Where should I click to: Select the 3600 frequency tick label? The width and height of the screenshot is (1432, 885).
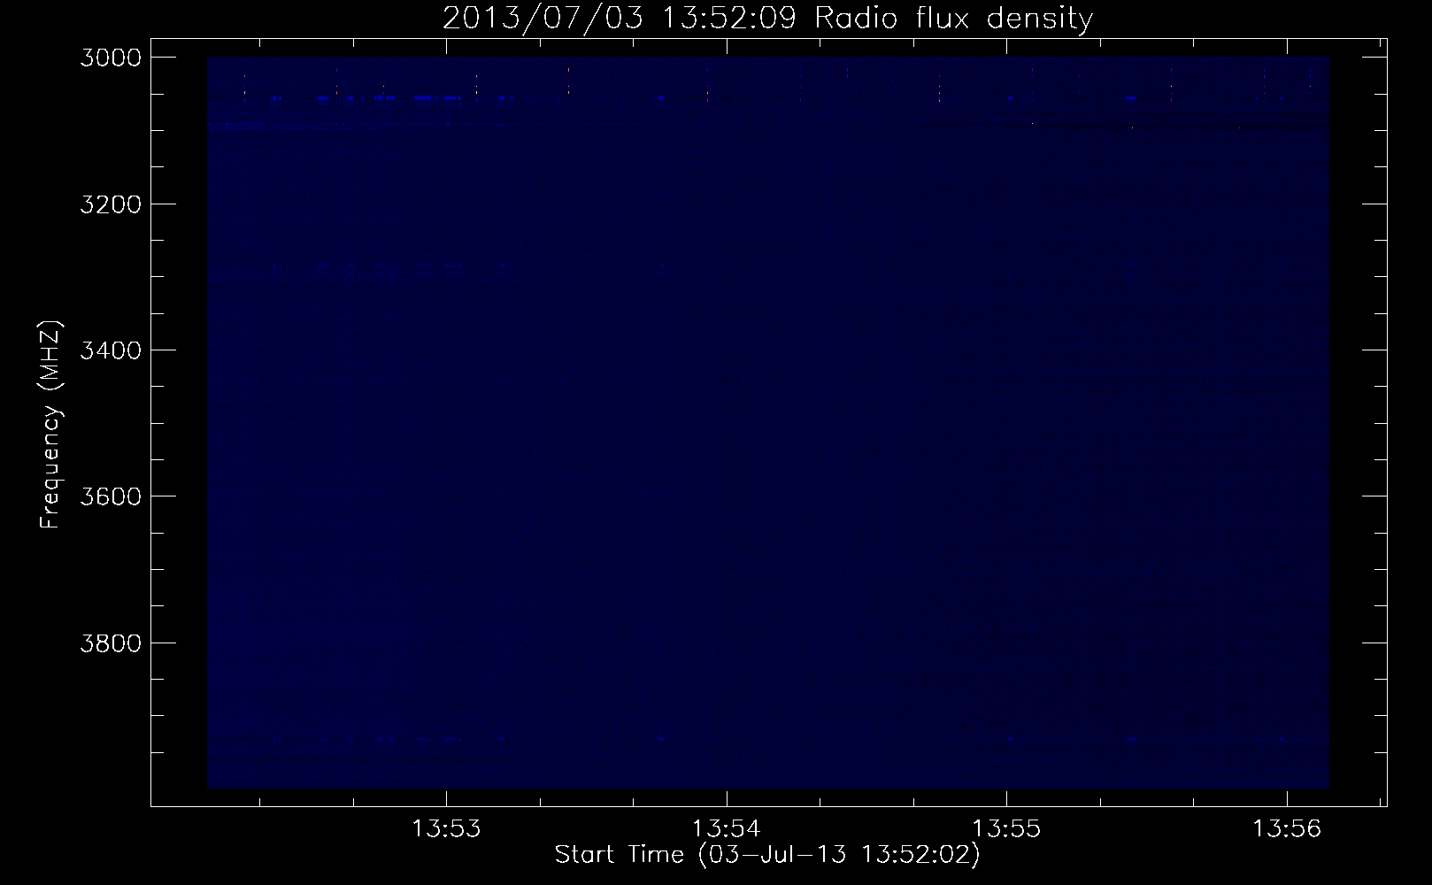(110, 496)
